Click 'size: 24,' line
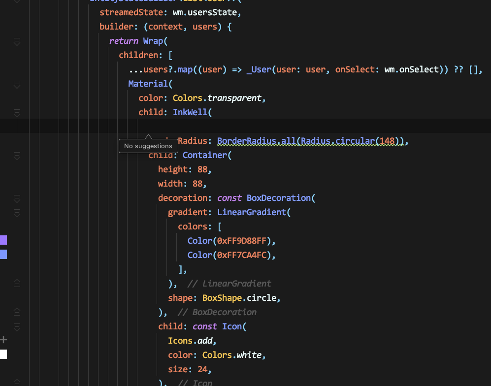Screen dimensions: 491x386 coord(190,369)
